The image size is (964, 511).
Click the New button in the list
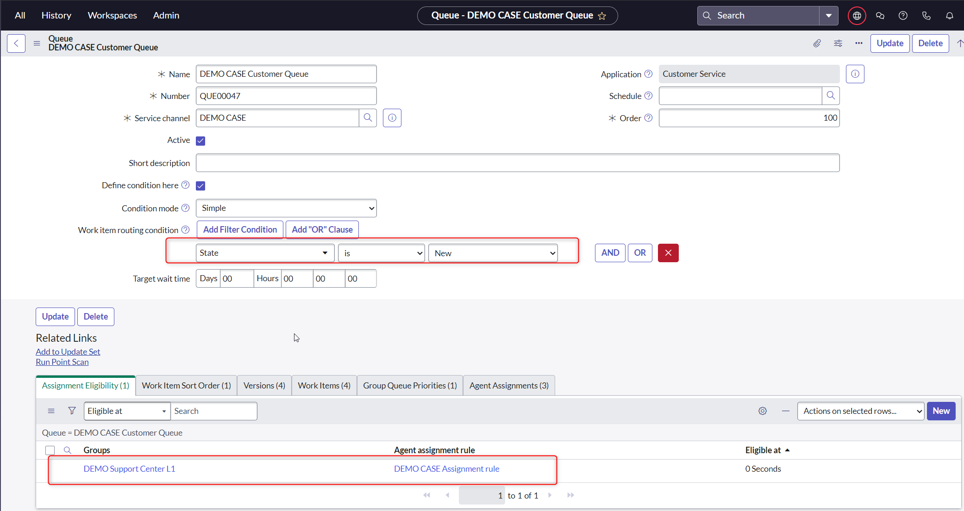pyautogui.click(x=941, y=411)
